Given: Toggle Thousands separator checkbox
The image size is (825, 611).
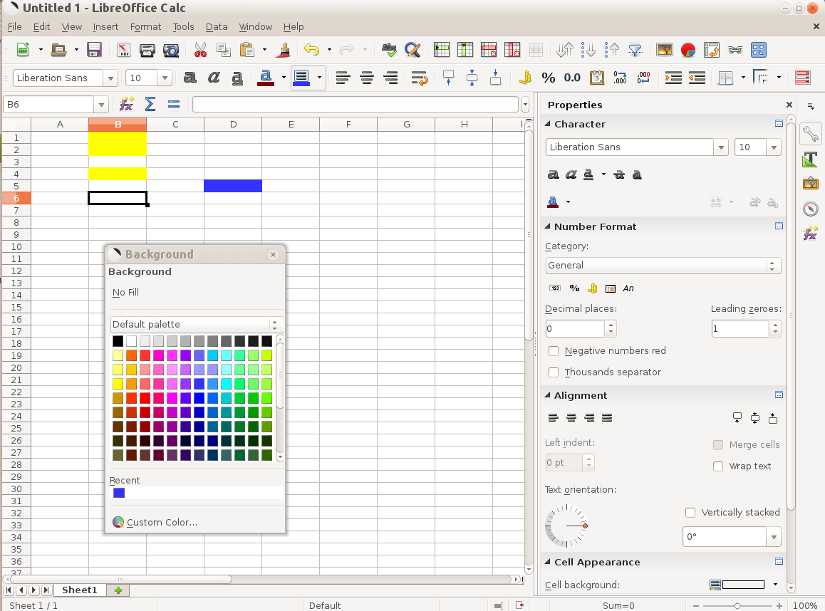Looking at the screenshot, I should click(554, 372).
